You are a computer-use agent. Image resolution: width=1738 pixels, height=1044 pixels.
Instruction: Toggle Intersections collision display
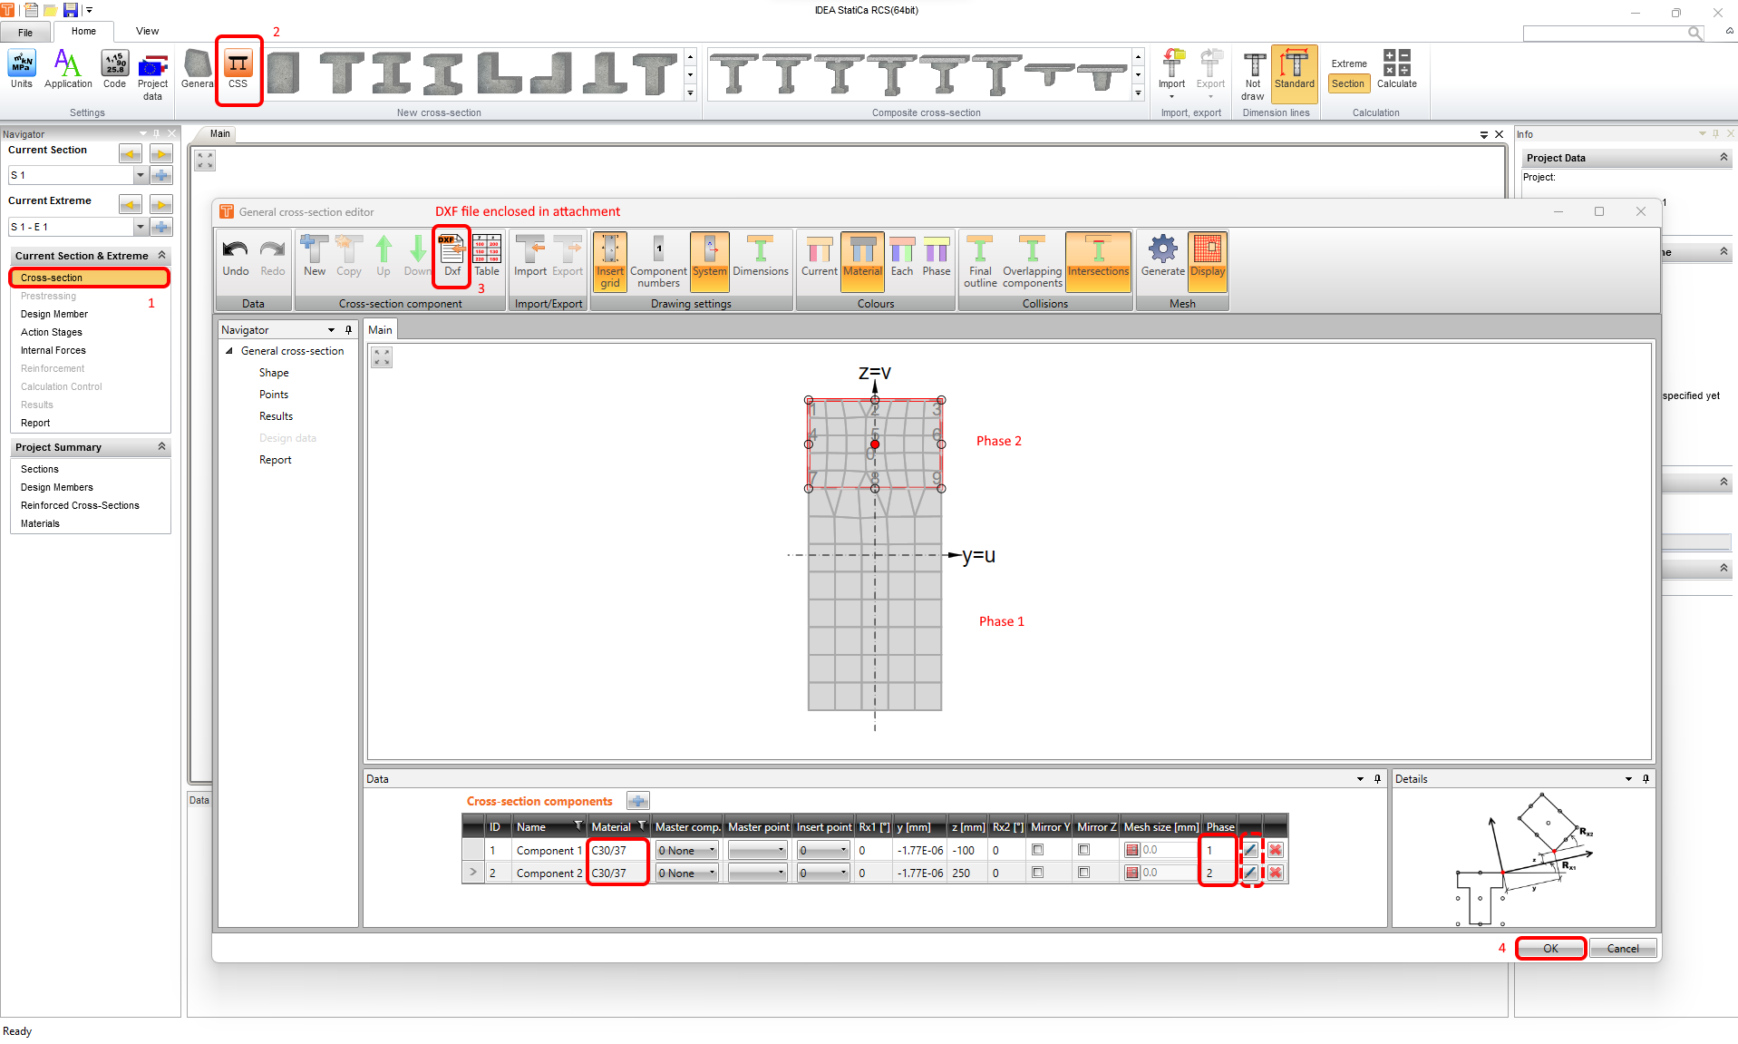click(x=1099, y=262)
